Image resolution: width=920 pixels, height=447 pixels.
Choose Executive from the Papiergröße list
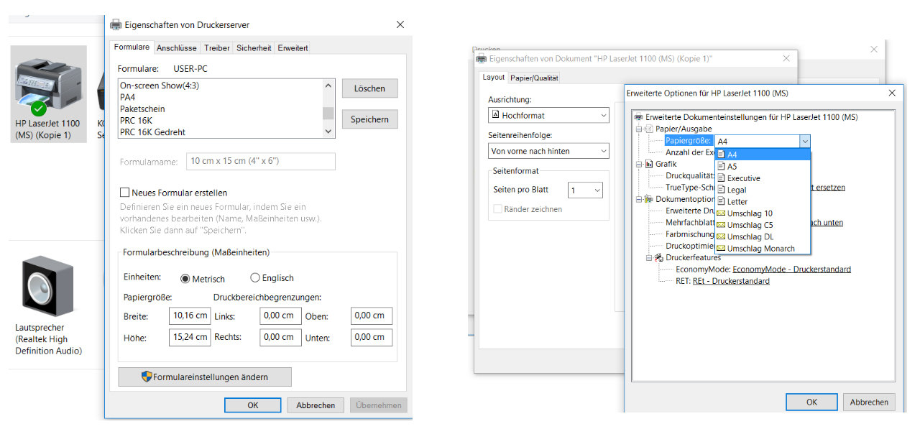763,178
